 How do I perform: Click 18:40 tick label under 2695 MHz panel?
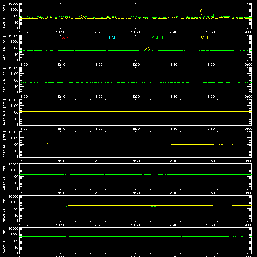173,161
